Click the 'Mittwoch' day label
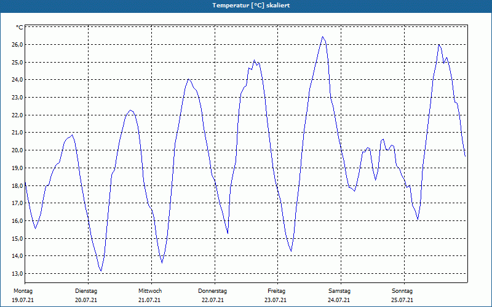This screenshot has height=307, width=492. click(x=150, y=291)
